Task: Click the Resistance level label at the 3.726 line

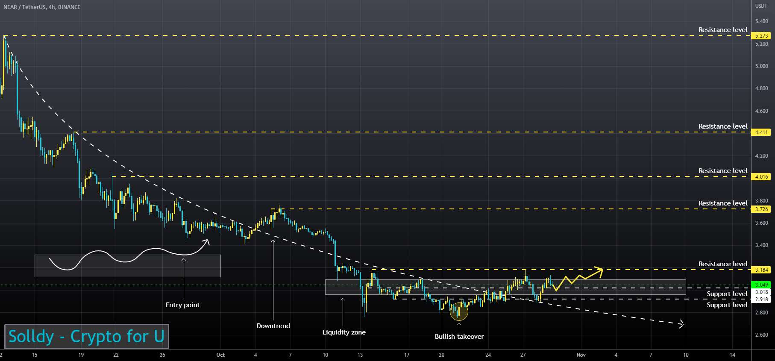Action: [723, 203]
